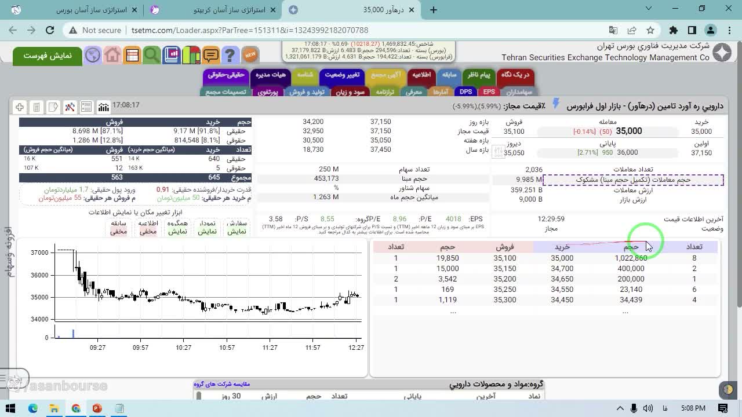This screenshot has width=742, height=417.
Task: Click the green magnifier search icon
Action: point(152,55)
